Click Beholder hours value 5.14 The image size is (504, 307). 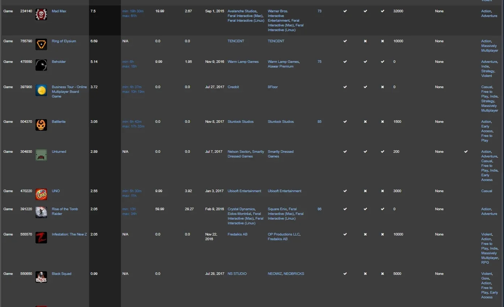point(94,62)
